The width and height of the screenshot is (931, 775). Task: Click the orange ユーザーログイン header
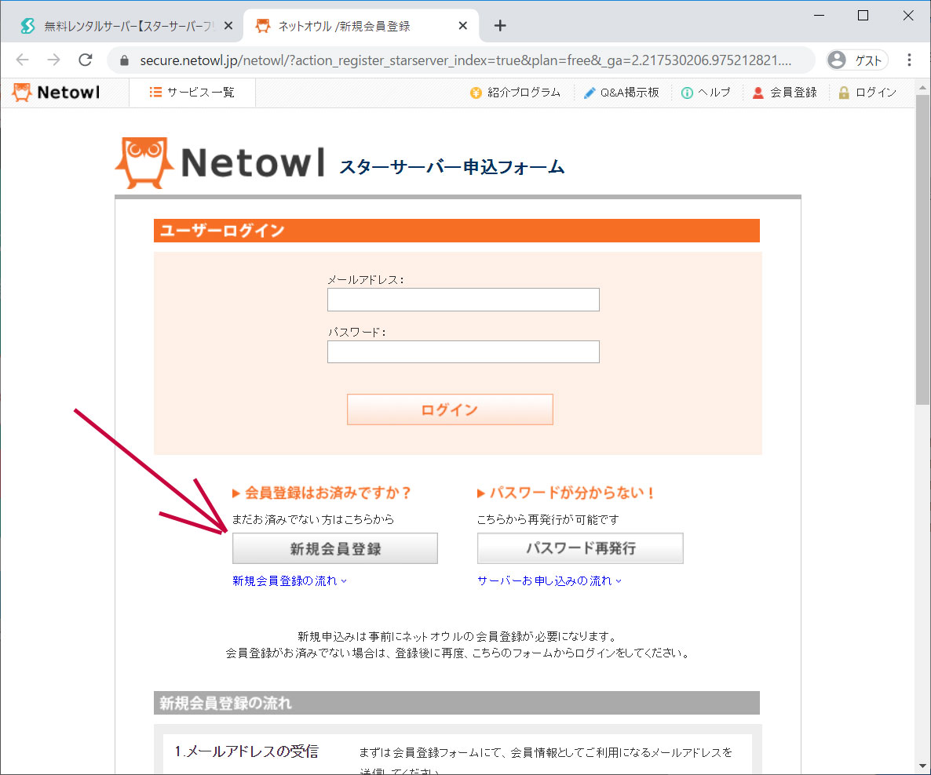(457, 231)
